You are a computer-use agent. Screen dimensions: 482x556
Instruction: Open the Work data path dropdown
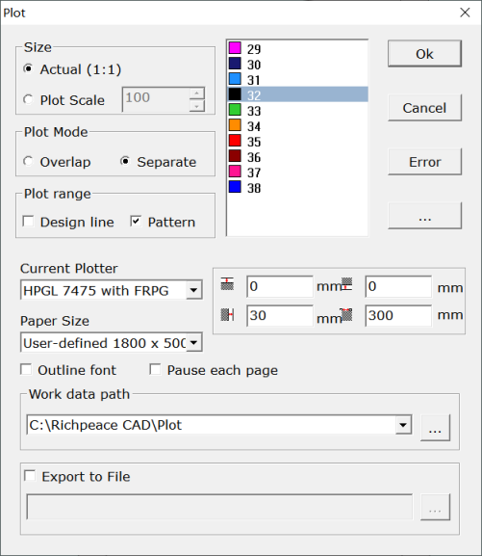[403, 424]
